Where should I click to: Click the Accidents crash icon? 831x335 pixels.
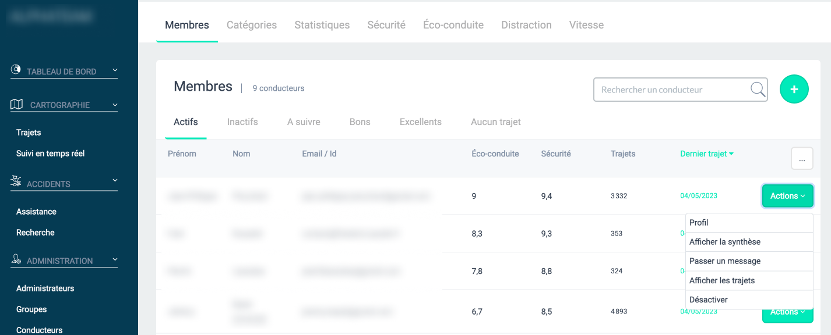click(16, 181)
